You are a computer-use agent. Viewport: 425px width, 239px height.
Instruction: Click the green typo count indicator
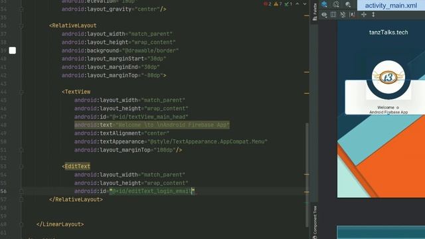288,4
